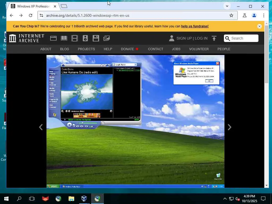Viewport: 272px width, 204px height.
Task: Click the user avatar icon beside Sign Up
Action: coord(172,38)
